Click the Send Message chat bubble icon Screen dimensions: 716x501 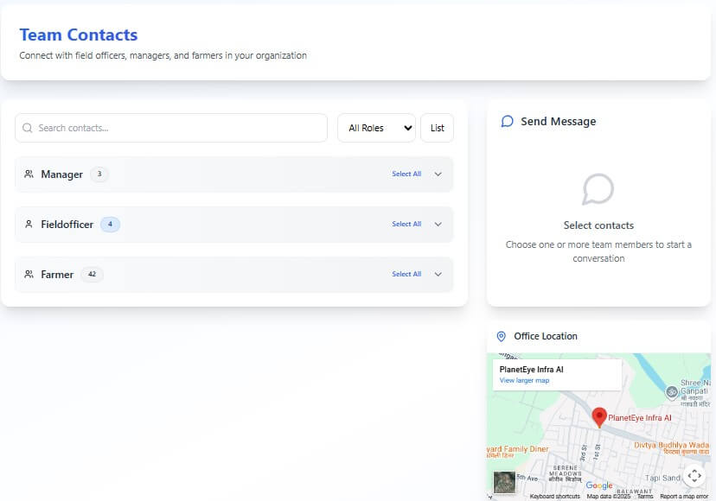tap(508, 121)
